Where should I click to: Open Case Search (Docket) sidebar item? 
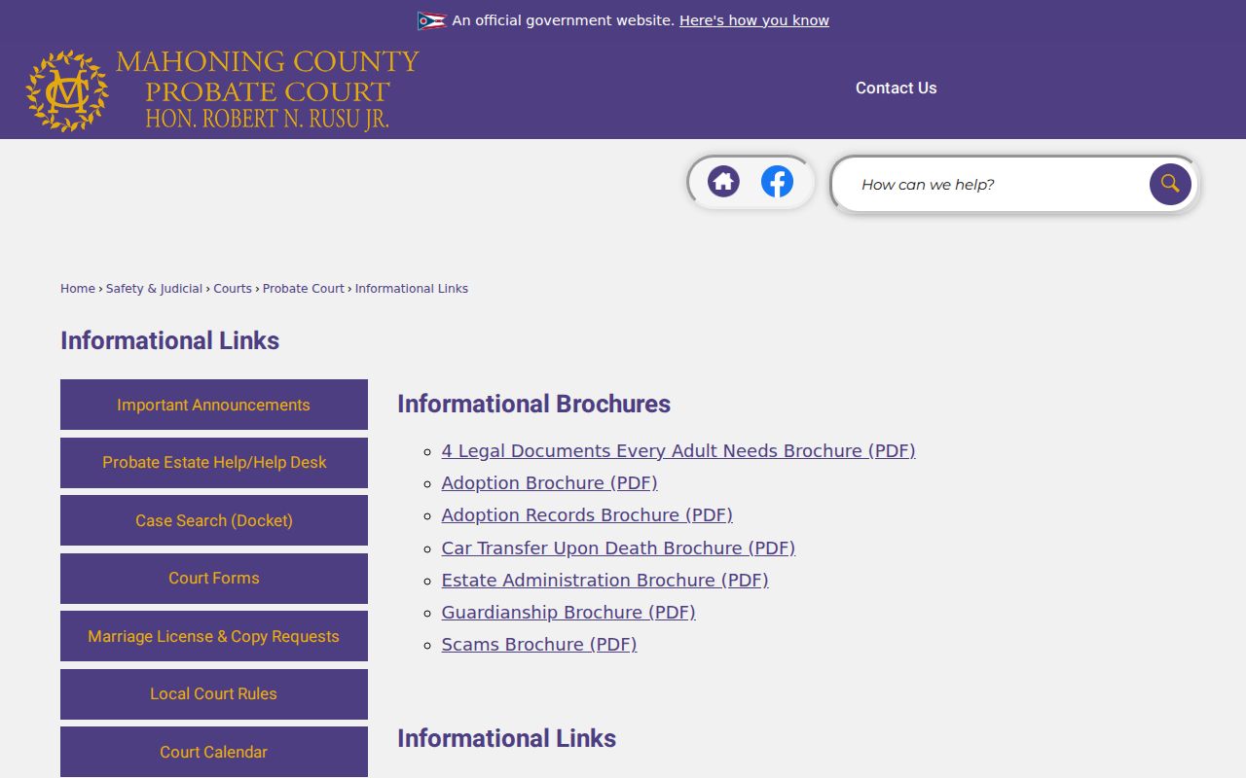pos(214,520)
